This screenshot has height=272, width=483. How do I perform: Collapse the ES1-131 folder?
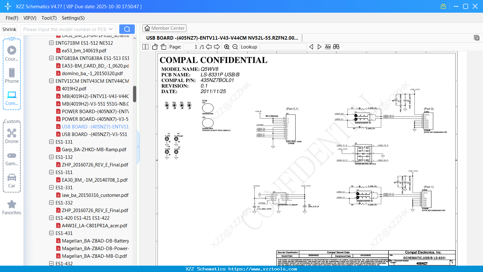point(51,142)
